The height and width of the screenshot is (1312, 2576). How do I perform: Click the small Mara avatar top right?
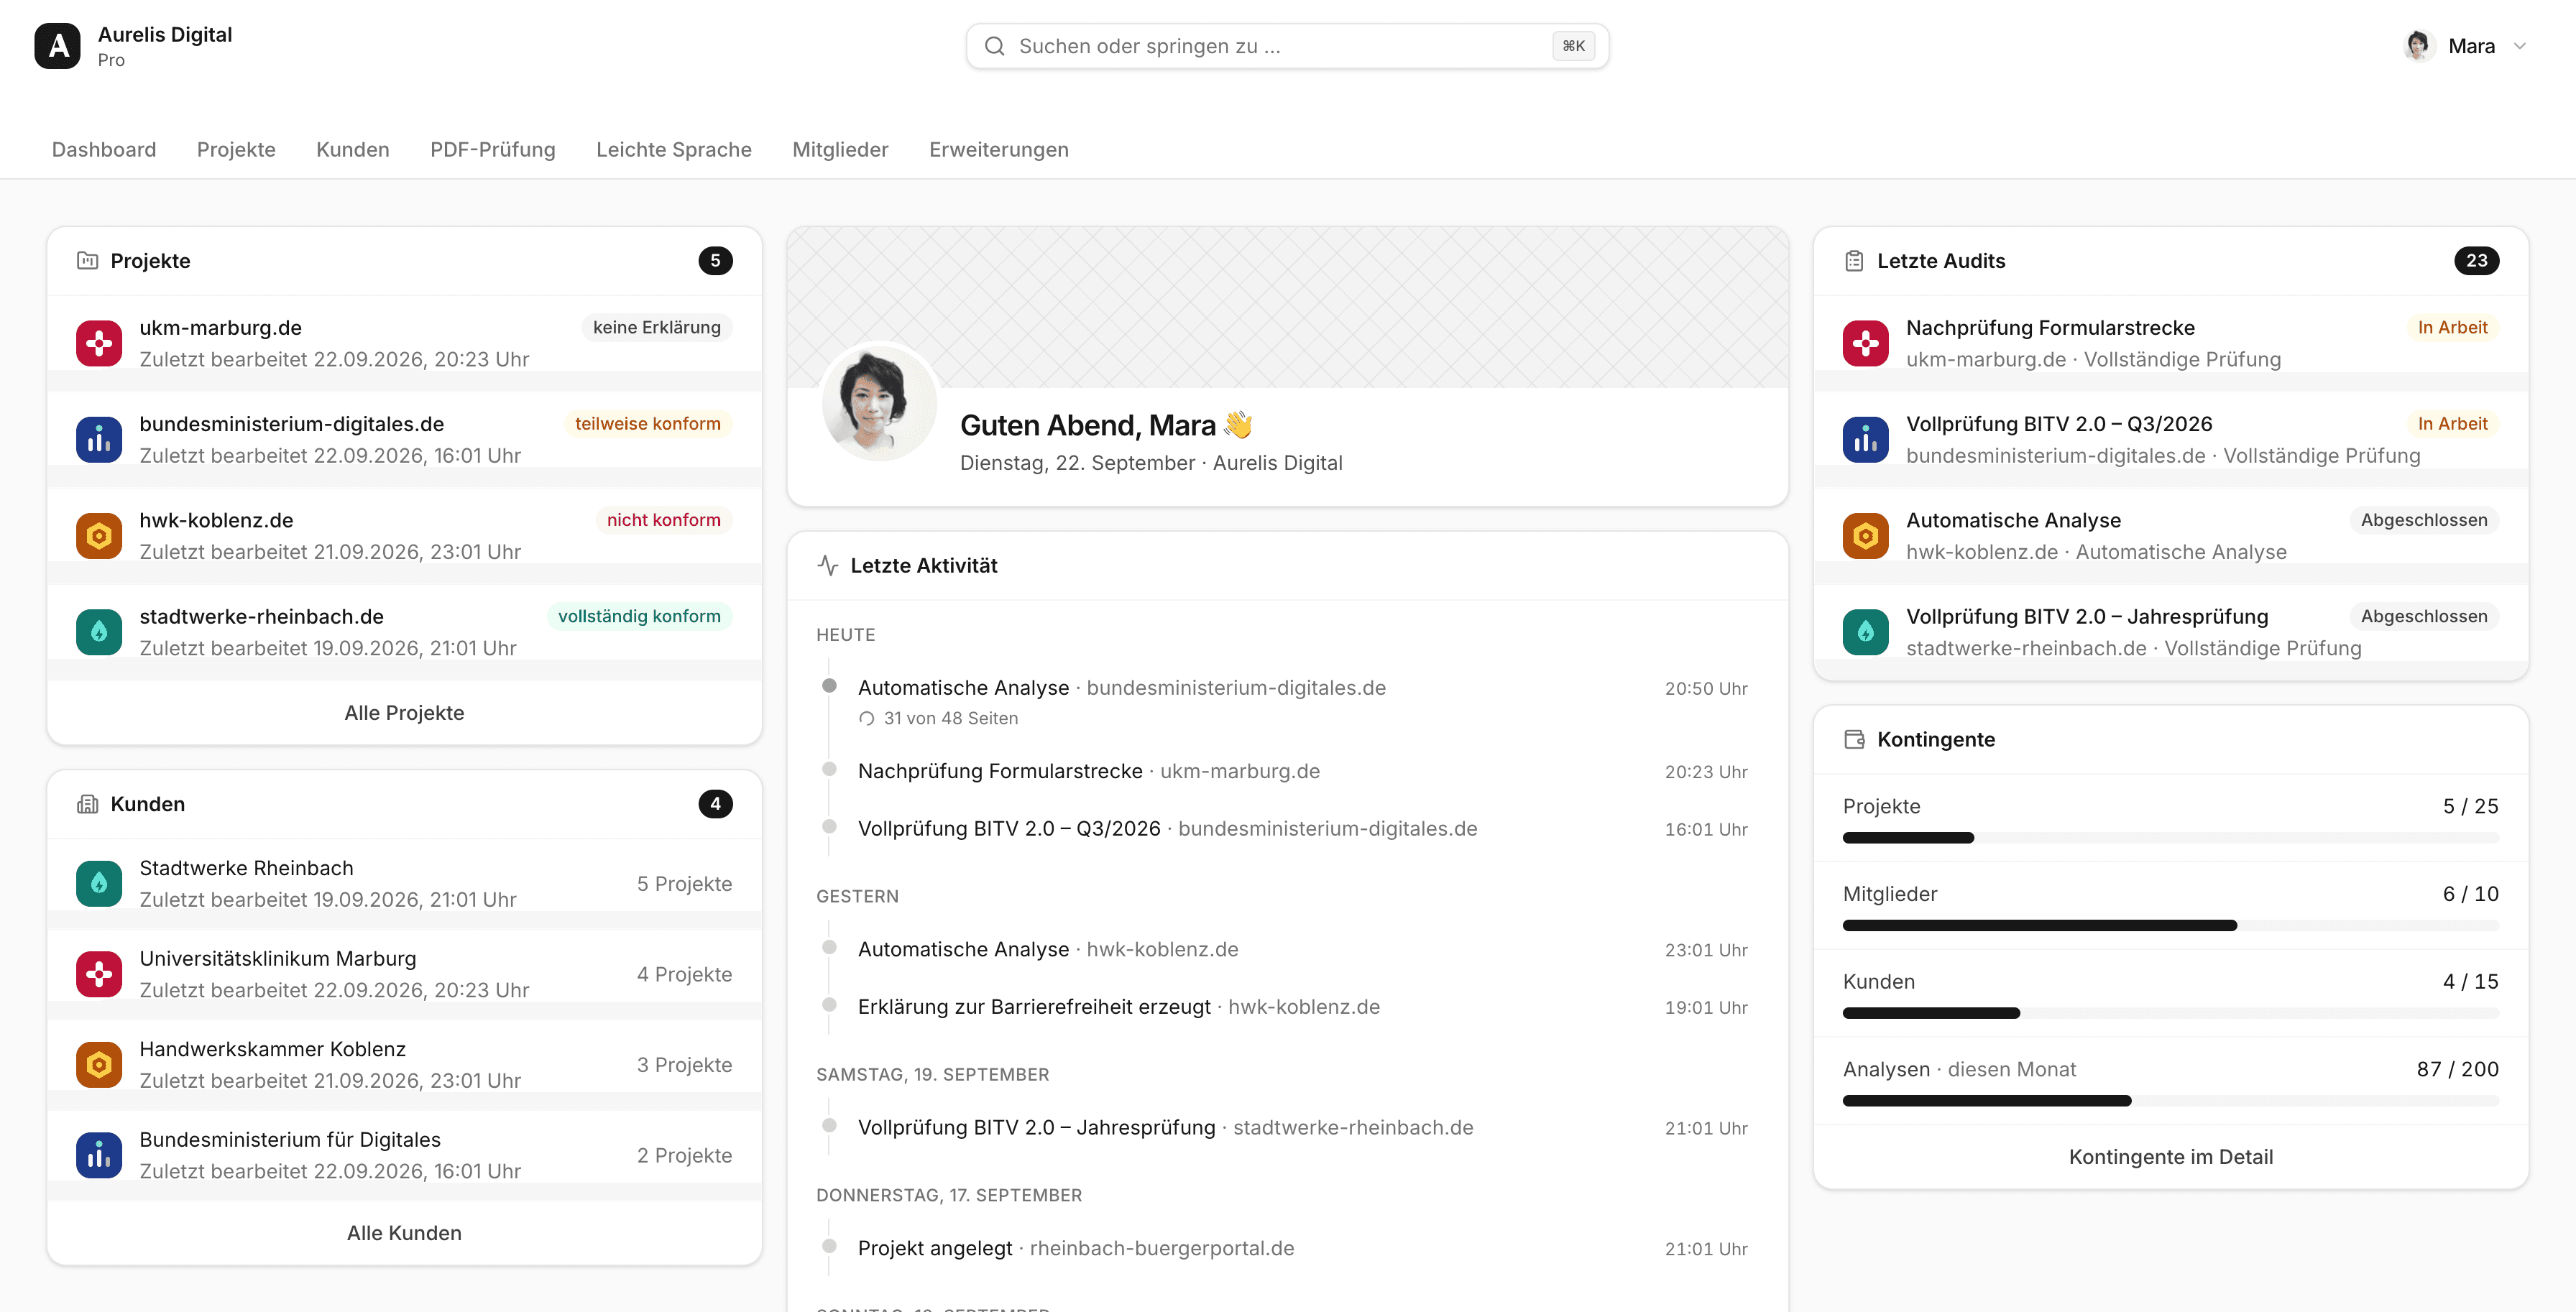2418,46
